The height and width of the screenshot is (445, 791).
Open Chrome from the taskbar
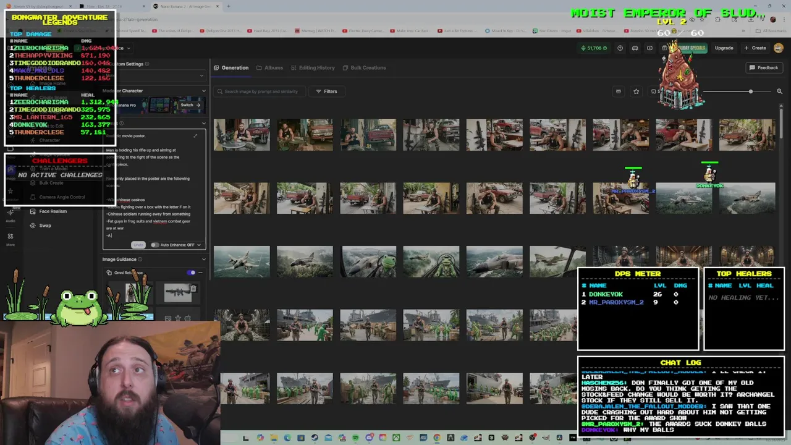[437, 438]
